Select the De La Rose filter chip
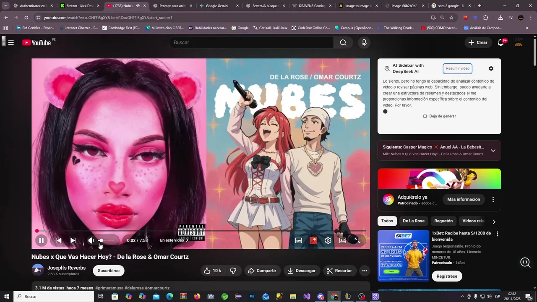This screenshot has height=302, width=537. (414, 221)
